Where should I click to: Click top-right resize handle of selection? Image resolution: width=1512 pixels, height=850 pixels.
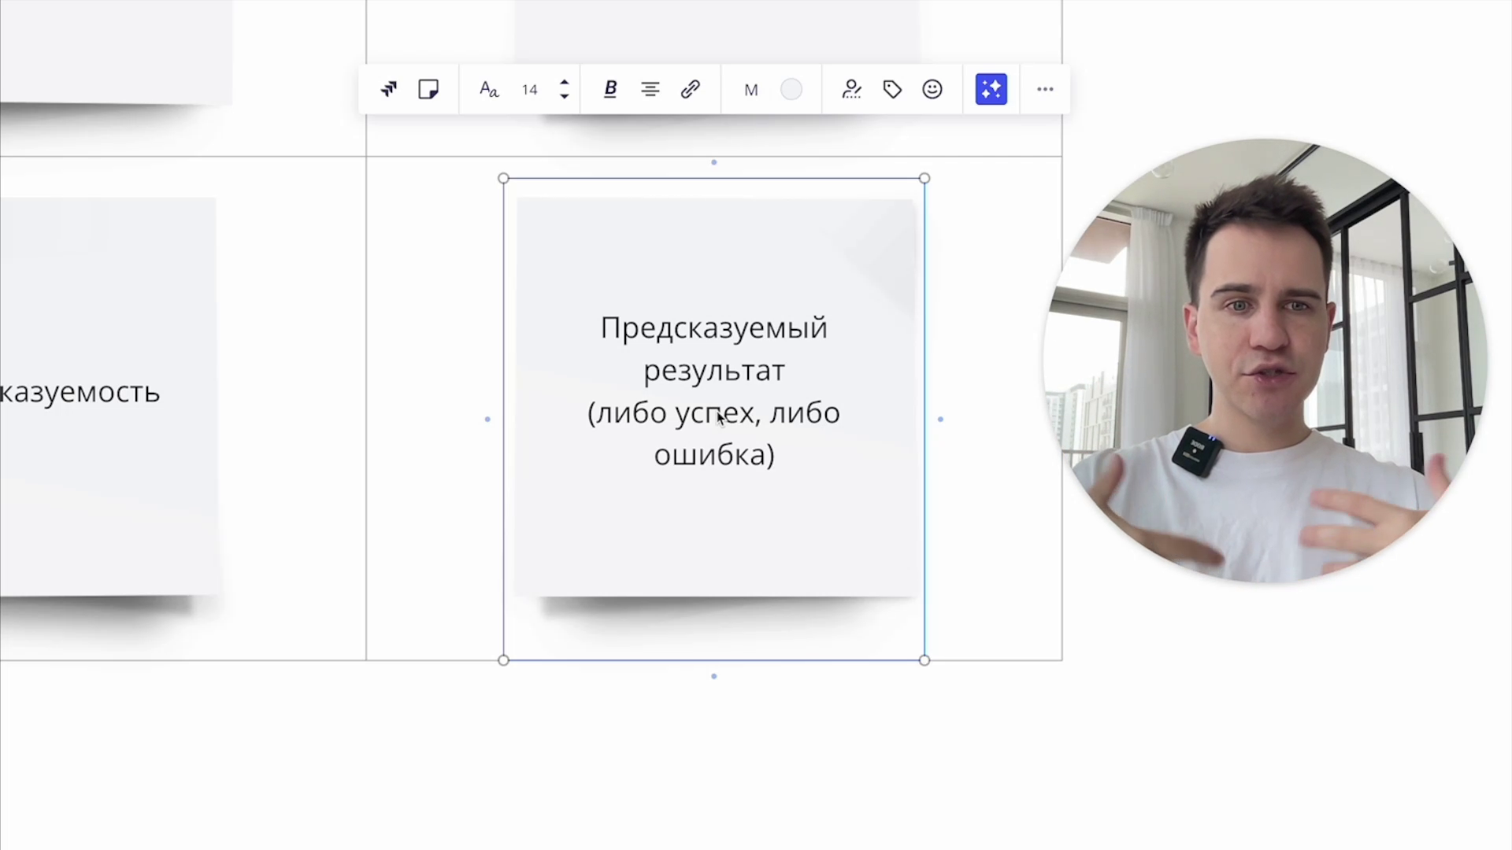pyautogui.click(x=925, y=179)
